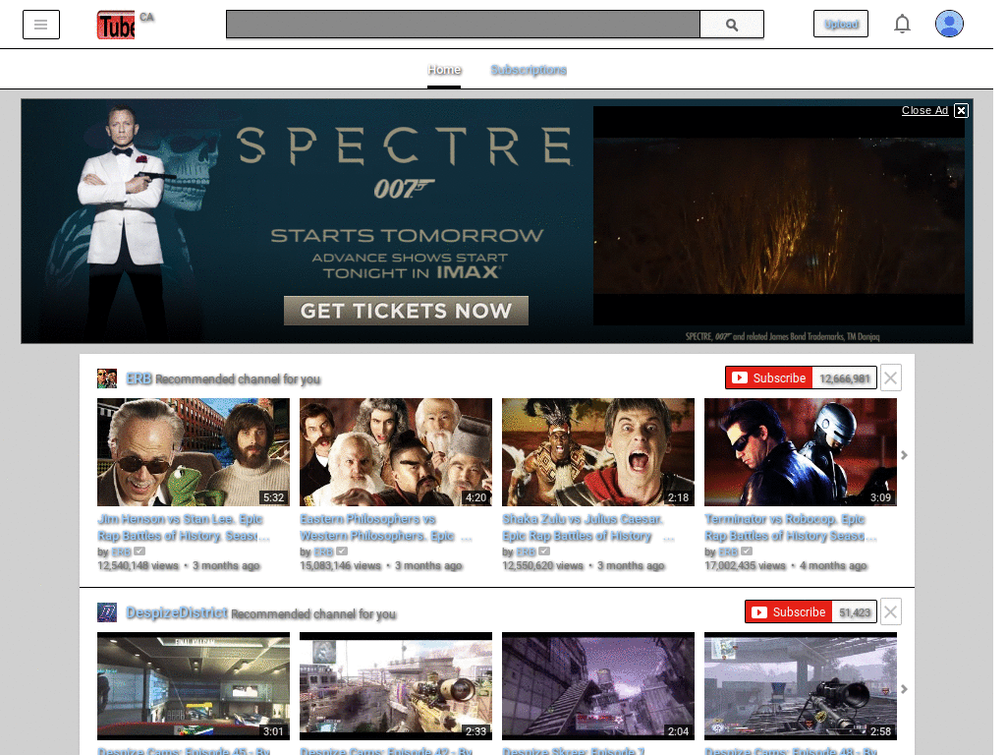This screenshot has width=1006, height=755.
Task: Open Jim Henson vs Stan Lee thumbnail
Action: coord(194,452)
